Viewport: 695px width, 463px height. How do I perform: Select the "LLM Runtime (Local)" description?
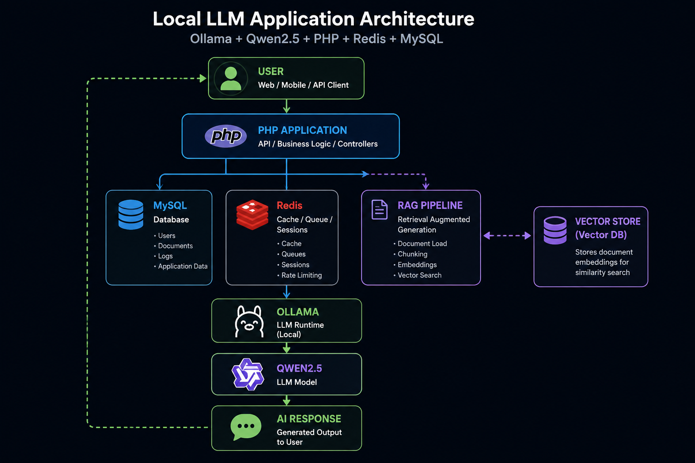click(300, 330)
